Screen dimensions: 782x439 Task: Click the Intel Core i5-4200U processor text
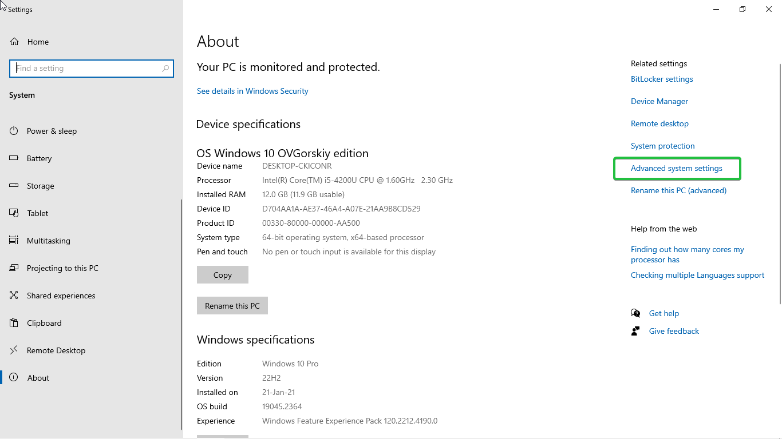(357, 180)
